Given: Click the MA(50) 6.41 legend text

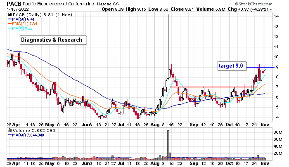Looking at the screenshot, I should 23,19.
